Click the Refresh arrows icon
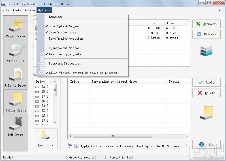 click(199, 34)
